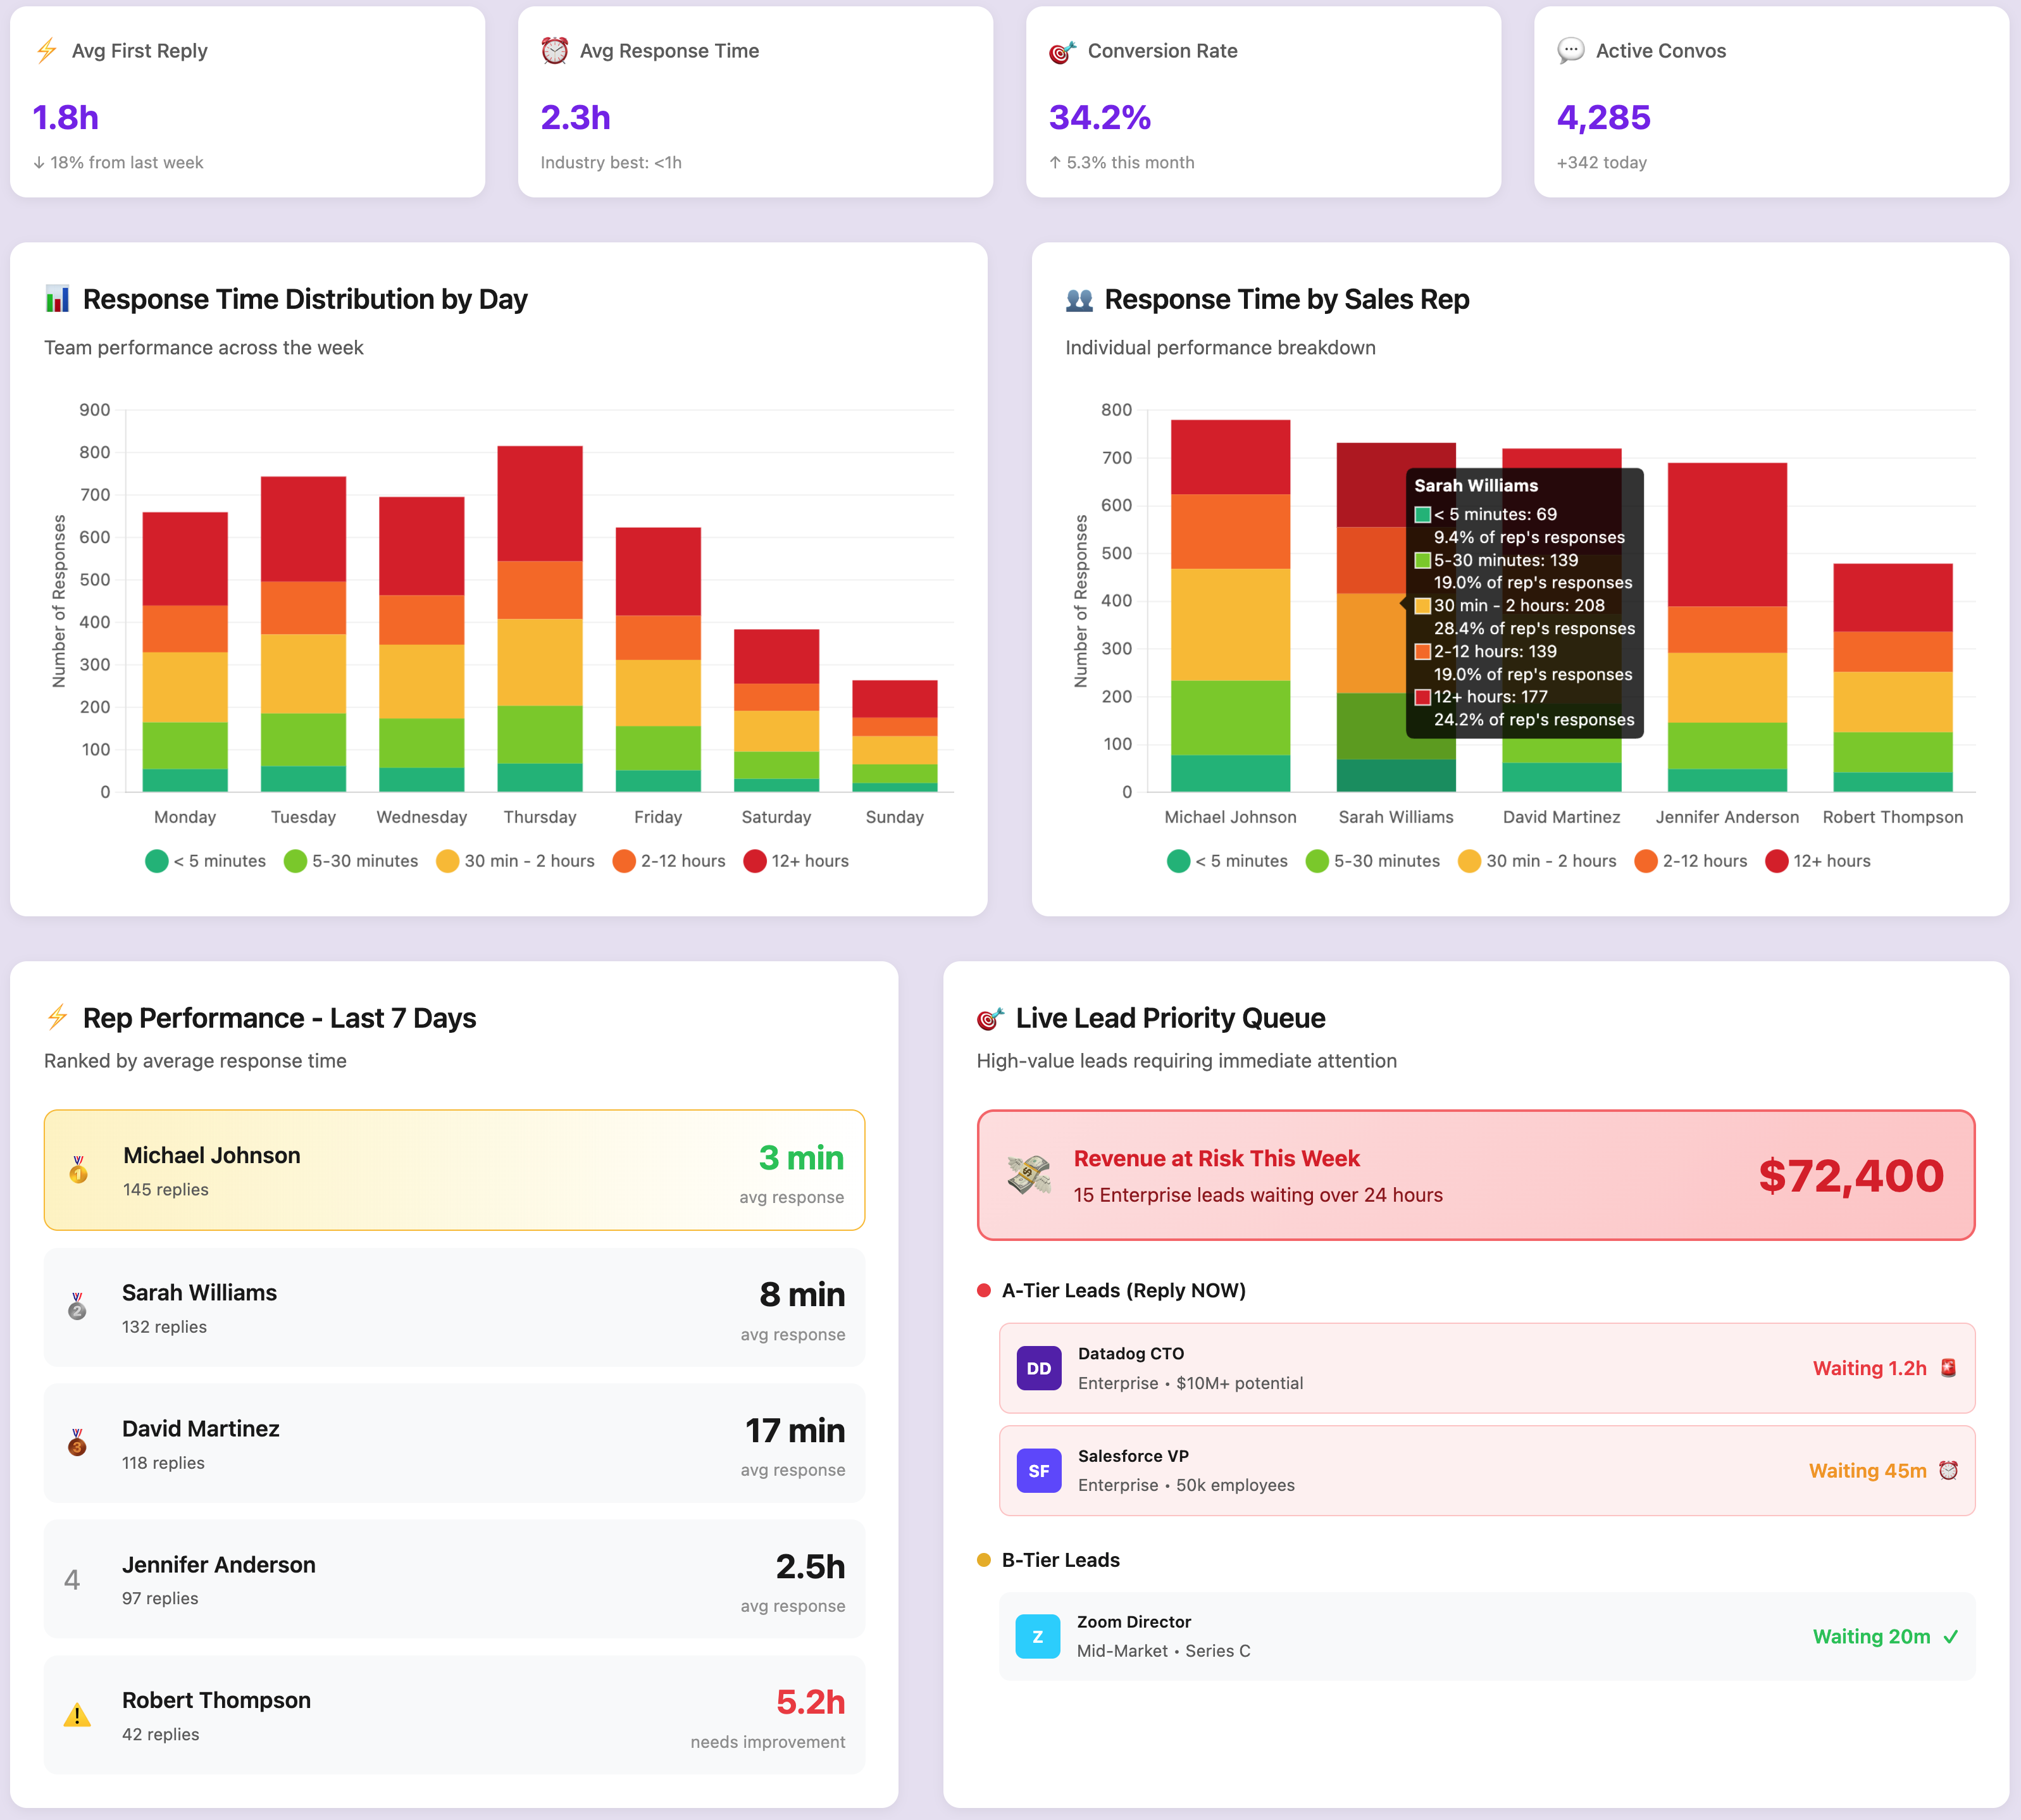Image resolution: width=2021 pixels, height=1820 pixels.
Task: Select the SF Salesforce avatar icon
Action: (x=1040, y=1470)
